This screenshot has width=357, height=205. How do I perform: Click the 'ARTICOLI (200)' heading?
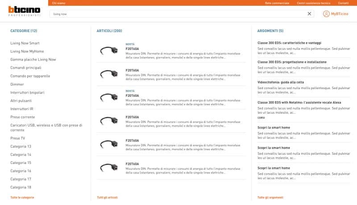109,31
